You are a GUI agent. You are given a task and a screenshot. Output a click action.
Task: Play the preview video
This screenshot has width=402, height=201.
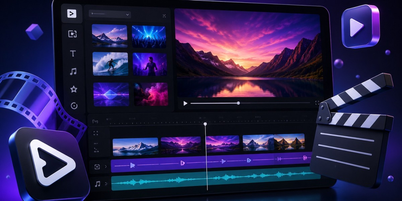[x=185, y=103]
